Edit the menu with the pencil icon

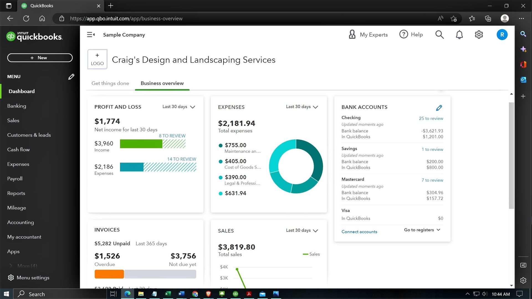point(71,77)
